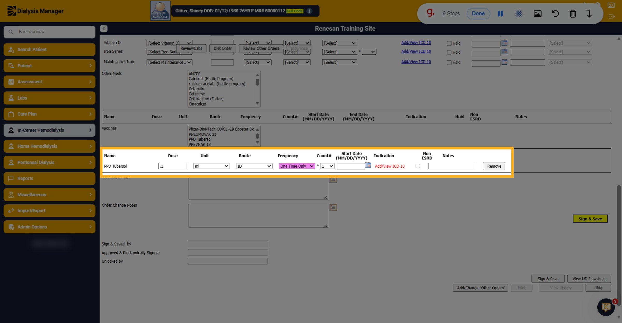Screen dimensions: 622x323
Task: Click the move-down arrow icon in recorder bar
Action: click(589, 13)
